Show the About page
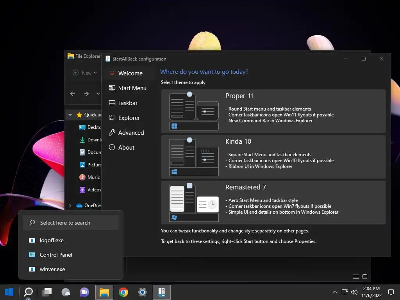The image size is (400, 300). click(x=130, y=147)
